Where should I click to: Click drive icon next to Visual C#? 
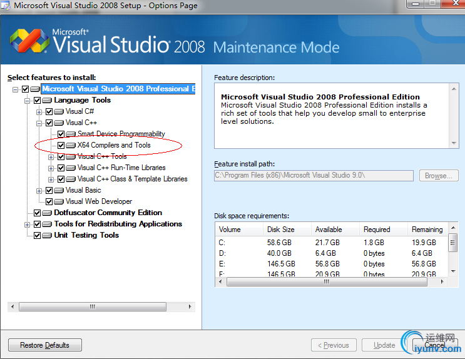tap(59, 111)
